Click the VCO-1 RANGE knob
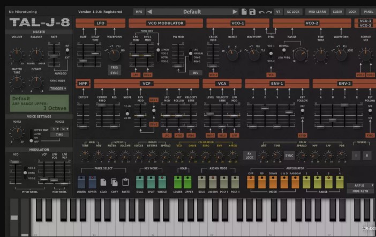 [232, 55]
